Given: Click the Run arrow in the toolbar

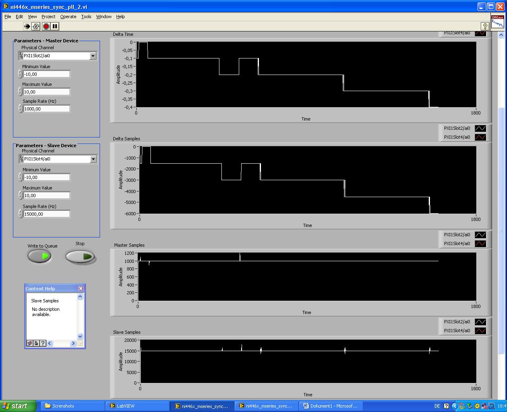Looking at the screenshot, I should click(27, 26).
